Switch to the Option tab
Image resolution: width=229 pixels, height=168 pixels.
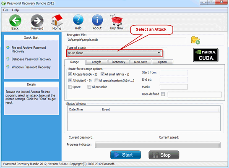pyautogui.click(x=162, y=62)
